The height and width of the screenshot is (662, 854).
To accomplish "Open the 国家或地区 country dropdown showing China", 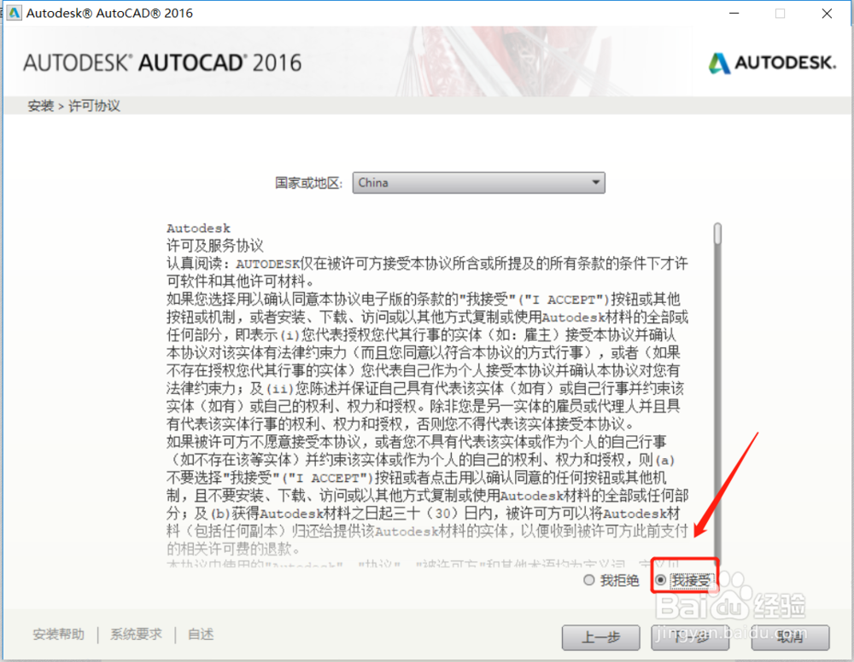I will tap(479, 183).
